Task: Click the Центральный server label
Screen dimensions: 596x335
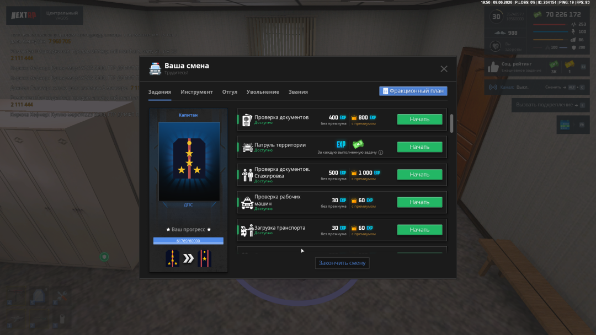Action: pyautogui.click(x=62, y=13)
